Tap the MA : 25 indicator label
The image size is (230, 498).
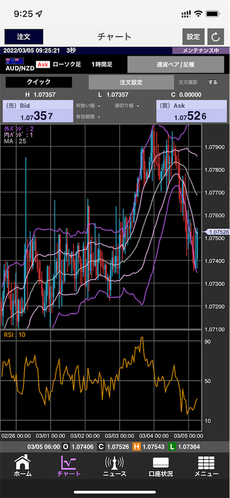pos(15,141)
